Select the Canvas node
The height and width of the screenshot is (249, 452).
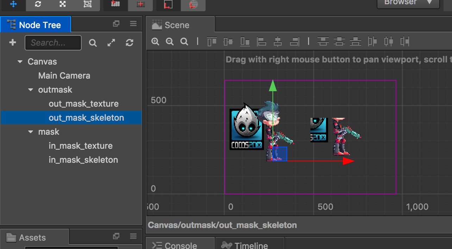[42, 62]
